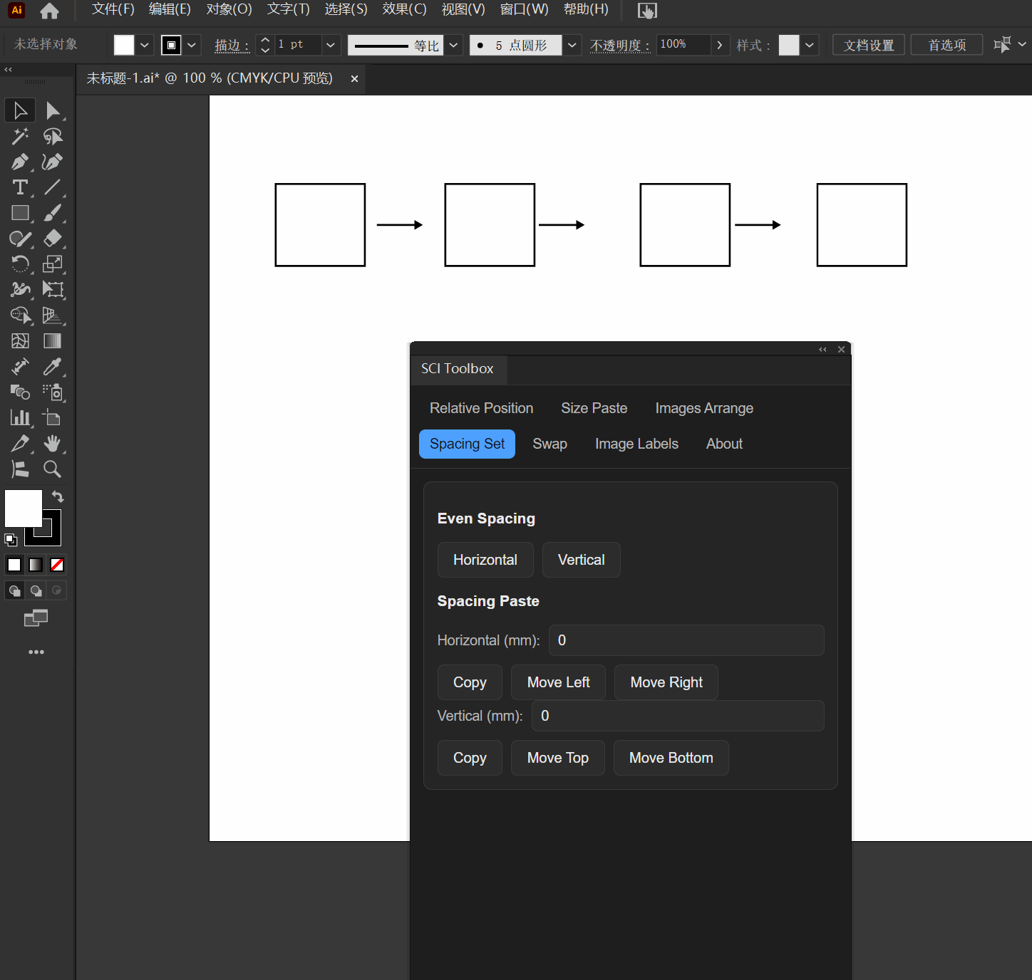Switch to Image Labels tab

(x=636, y=444)
